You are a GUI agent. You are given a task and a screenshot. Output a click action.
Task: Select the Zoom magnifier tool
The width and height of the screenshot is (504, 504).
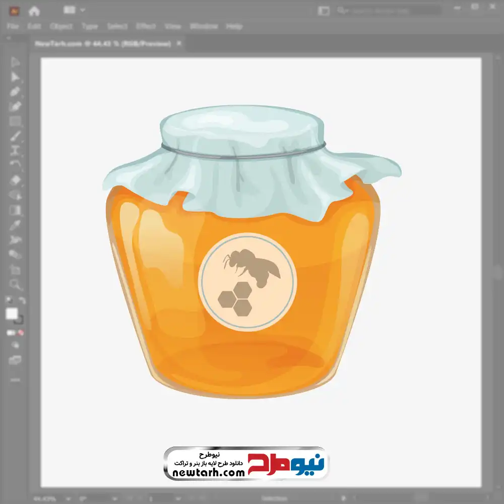click(15, 284)
